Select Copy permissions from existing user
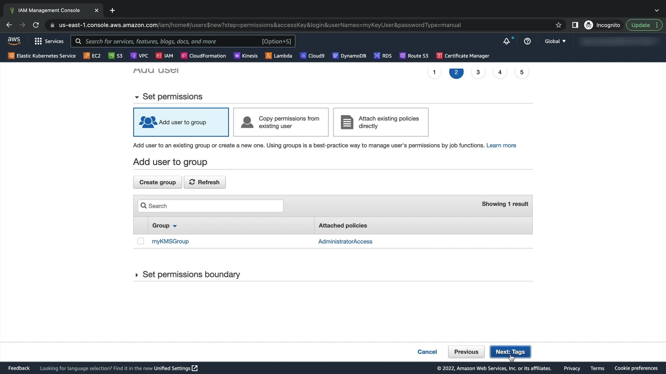This screenshot has width=666, height=374. (281, 122)
